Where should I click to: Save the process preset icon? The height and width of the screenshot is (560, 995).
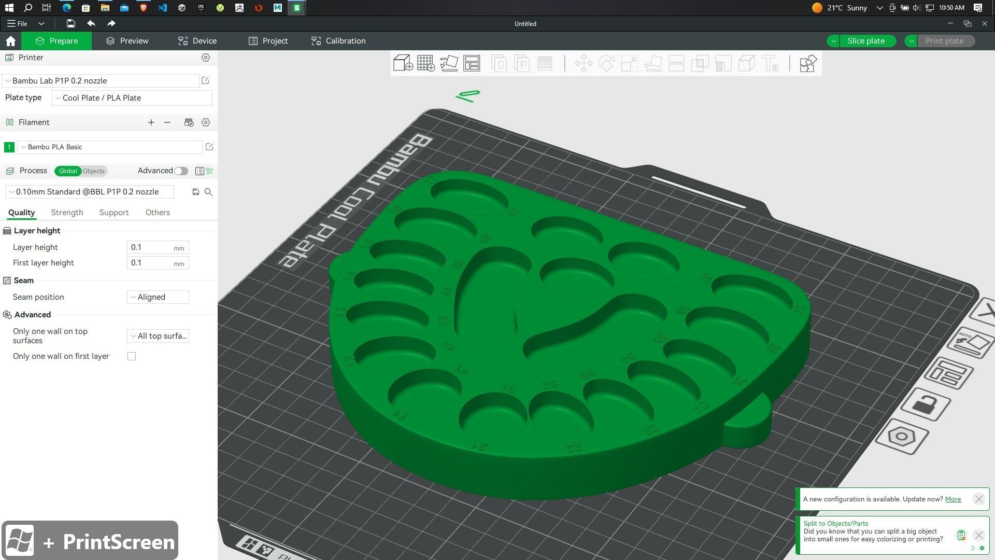click(195, 192)
